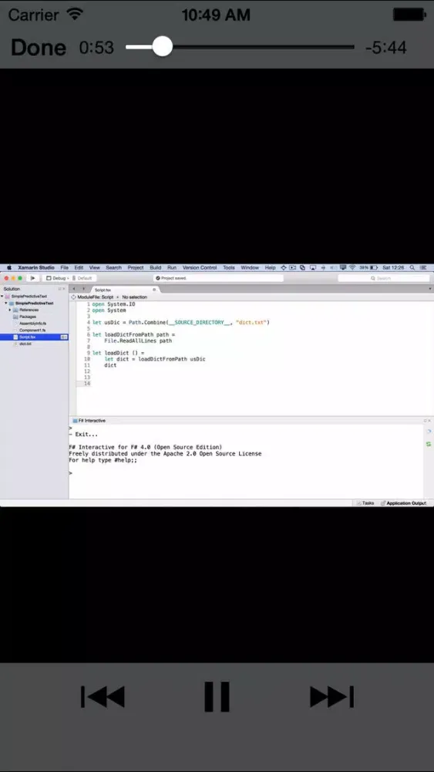Select Script.fsx in solution tree

click(x=34, y=337)
